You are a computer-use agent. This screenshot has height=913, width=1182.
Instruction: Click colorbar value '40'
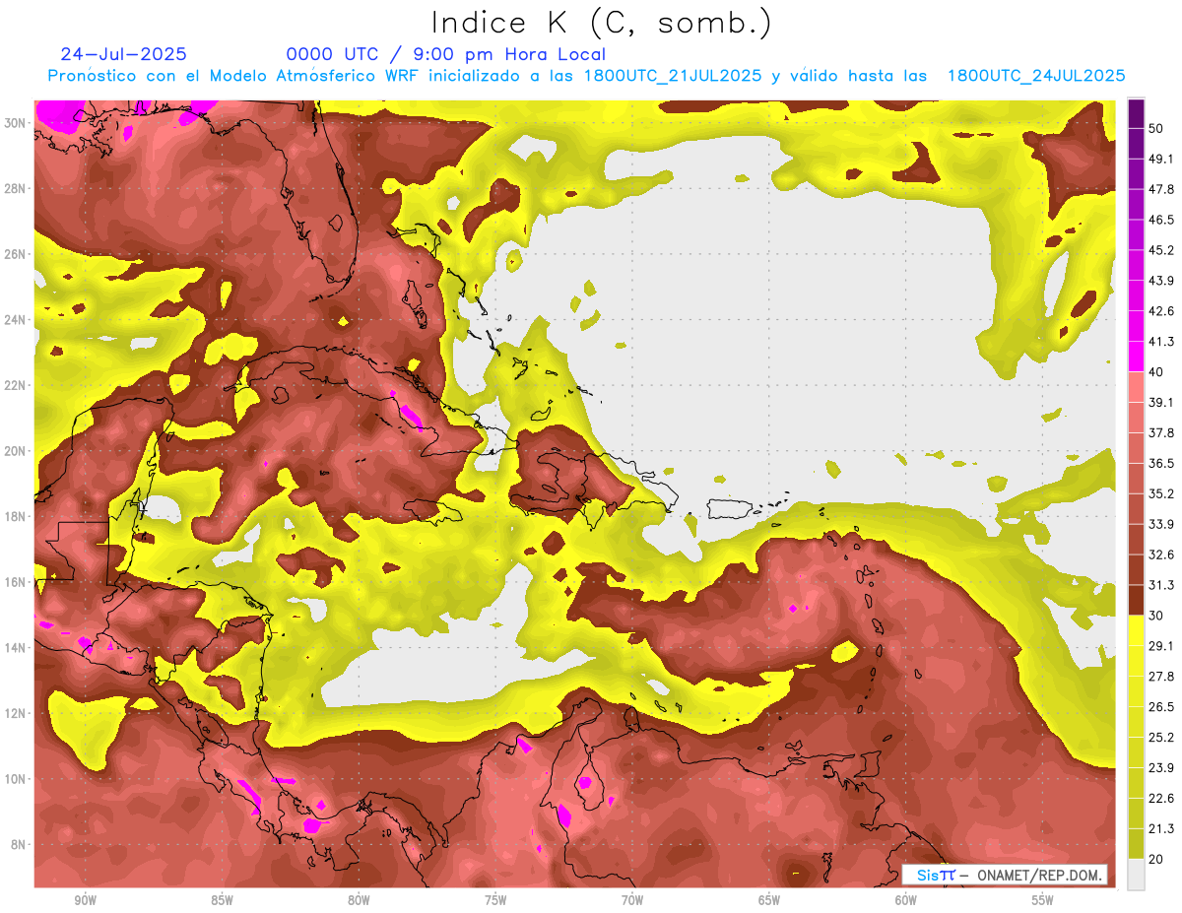click(1157, 371)
